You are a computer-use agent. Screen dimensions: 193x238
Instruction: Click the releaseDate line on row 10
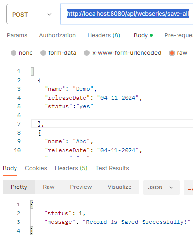click(93, 150)
